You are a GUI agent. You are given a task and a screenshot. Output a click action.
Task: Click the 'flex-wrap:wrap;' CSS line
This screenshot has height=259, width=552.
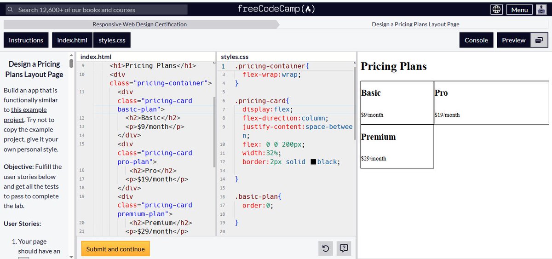(271, 75)
